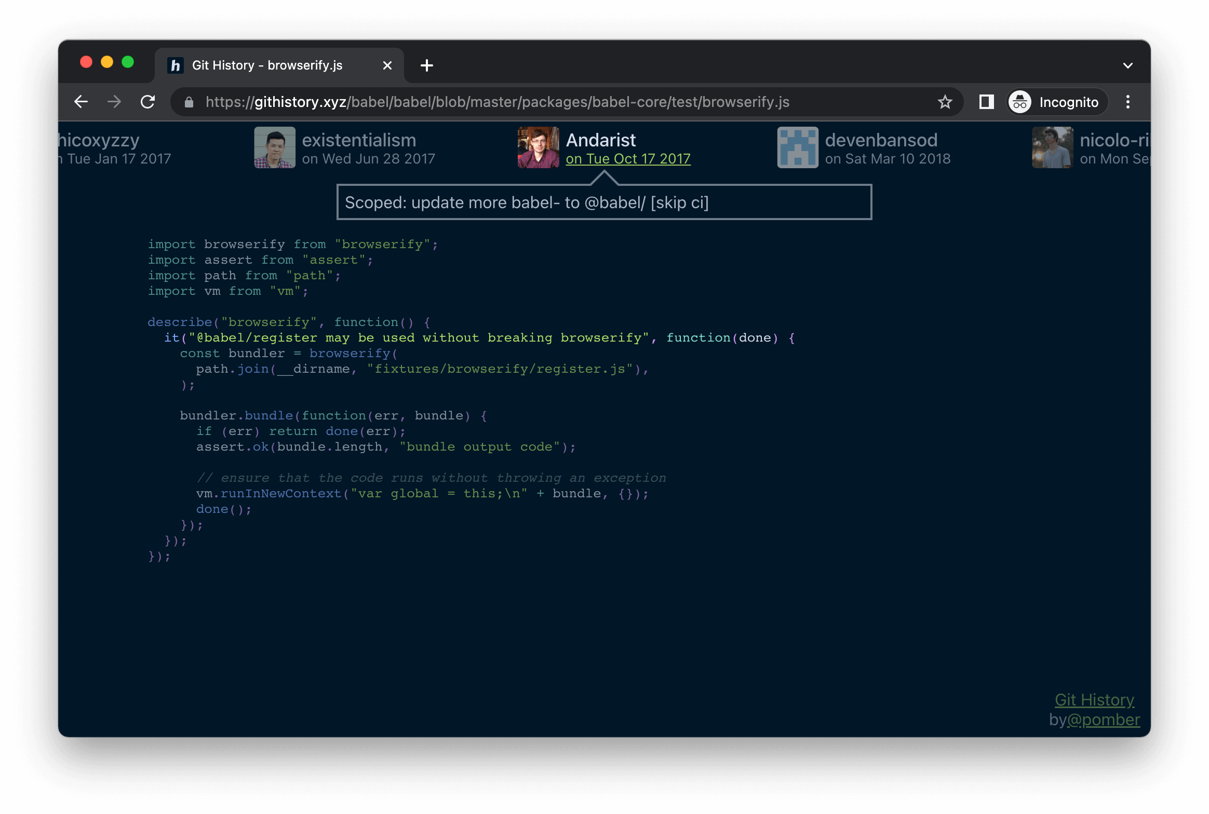Open the Chrome three-dot menu
The width and height of the screenshot is (1209, 814).
click(1127, 102)
